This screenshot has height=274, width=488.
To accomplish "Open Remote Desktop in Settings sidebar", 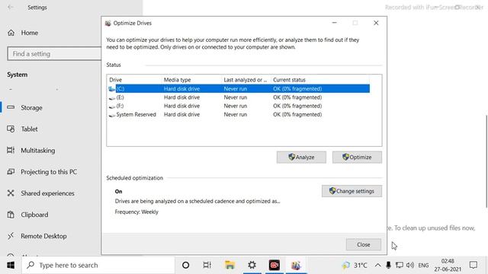I will click(x=43, y=237).
